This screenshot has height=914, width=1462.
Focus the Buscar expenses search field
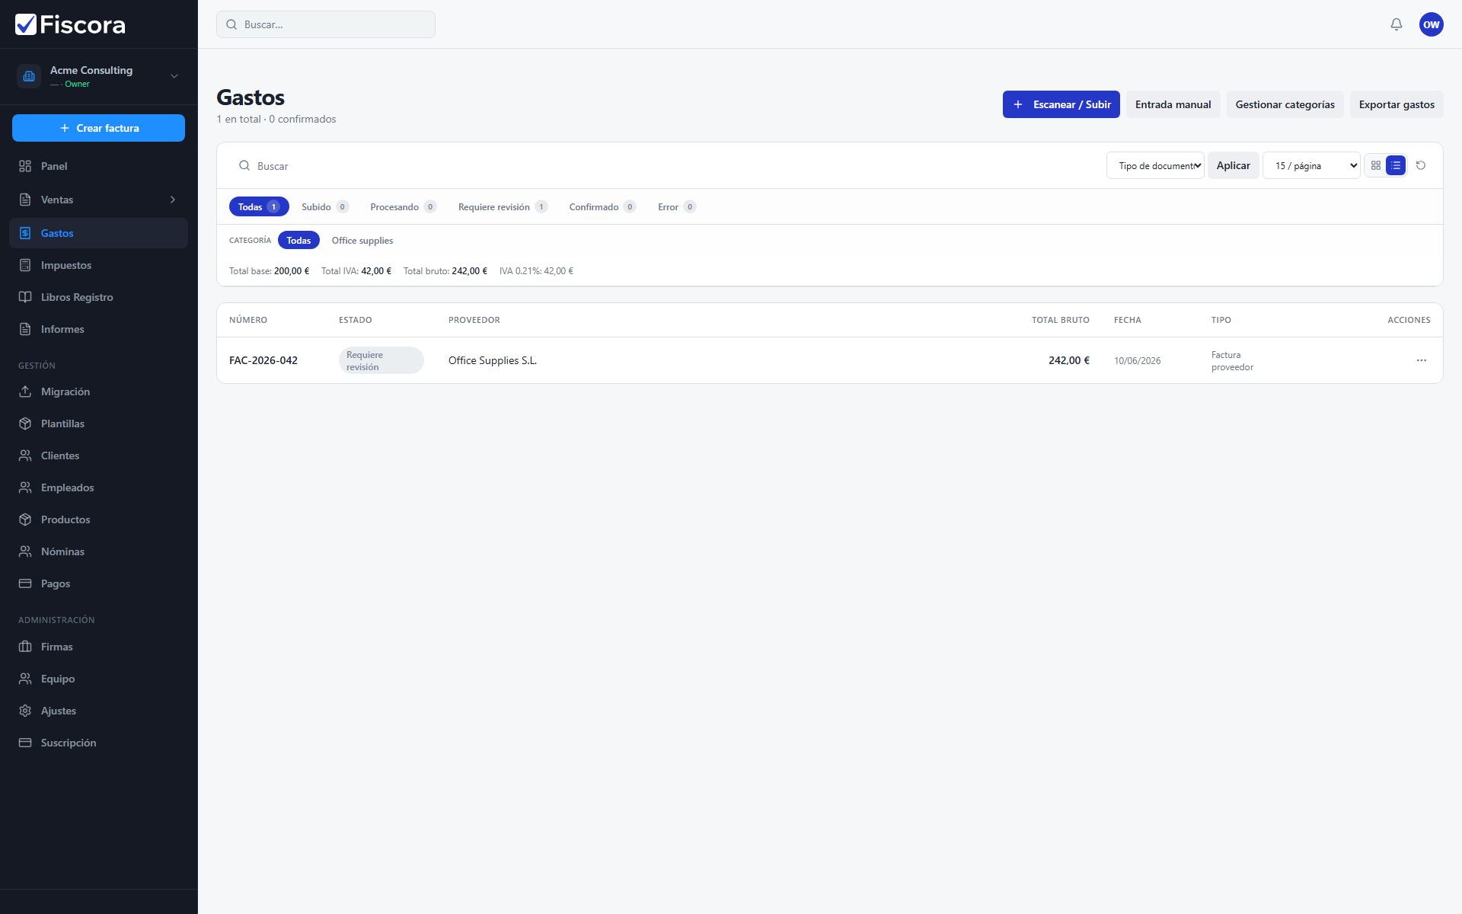click(x=662, y=165)
